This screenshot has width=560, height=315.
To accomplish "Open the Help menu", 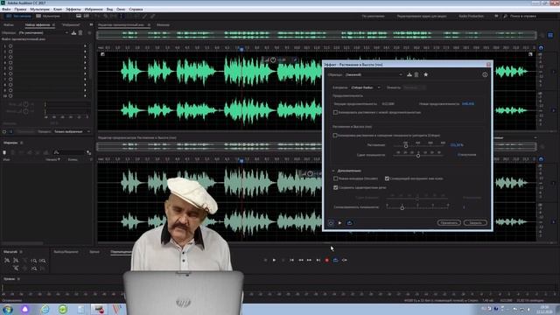I will click(136, 10).
